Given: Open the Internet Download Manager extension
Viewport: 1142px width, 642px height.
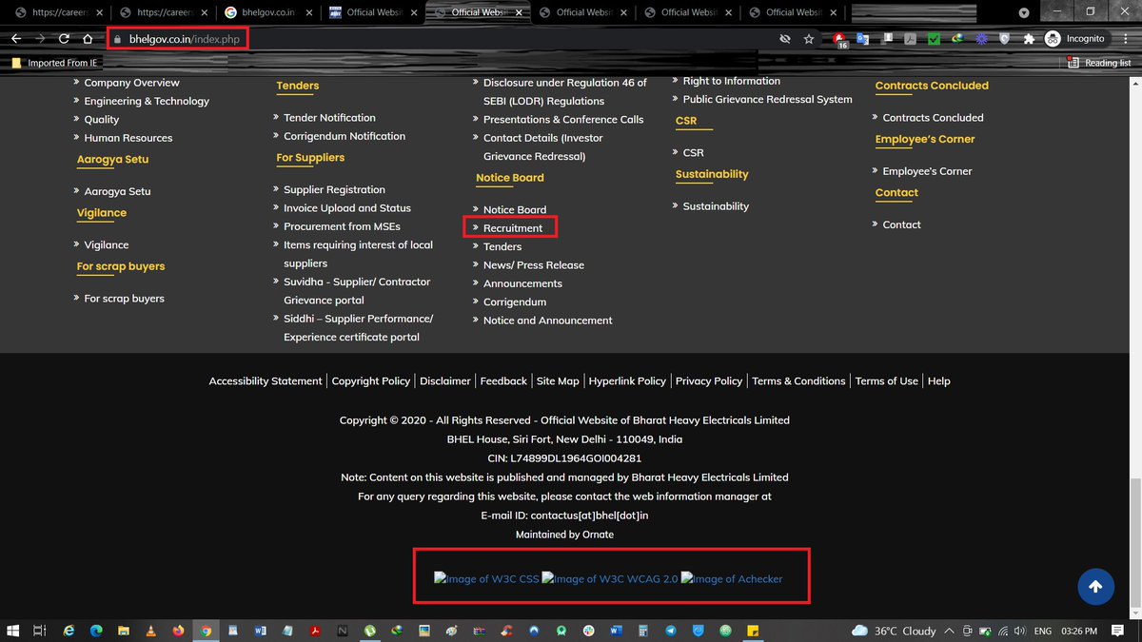Looking at the screenshot, I should 957,39.
